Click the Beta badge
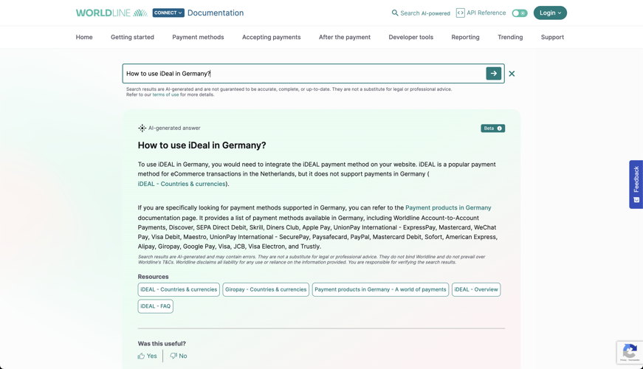Image resolution: width=643 pixels, height=369 pixels. coord(493,128)
